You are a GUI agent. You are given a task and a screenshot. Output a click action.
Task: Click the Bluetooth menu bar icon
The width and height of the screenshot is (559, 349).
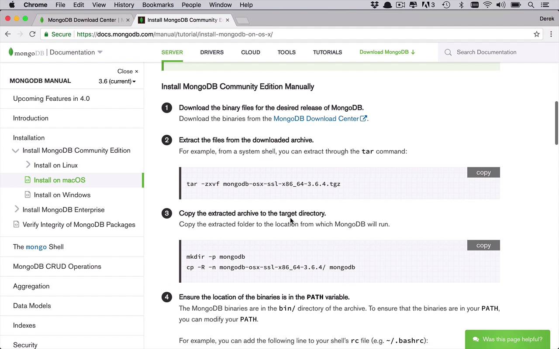[461, 5]
